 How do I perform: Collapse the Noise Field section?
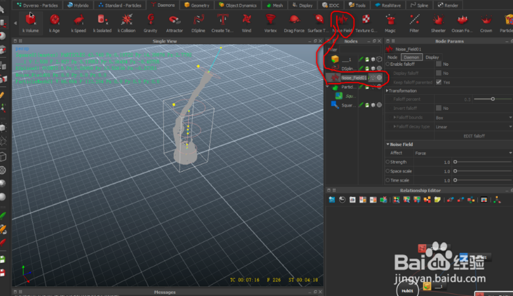[387, 144]
